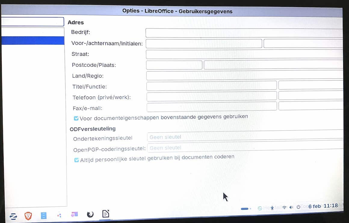
Task: Open the accessibility menu icon
Action: click(272, 208)
